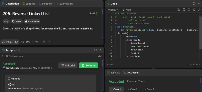
Task: Open the Submissions tab
Action: [65, 4]
